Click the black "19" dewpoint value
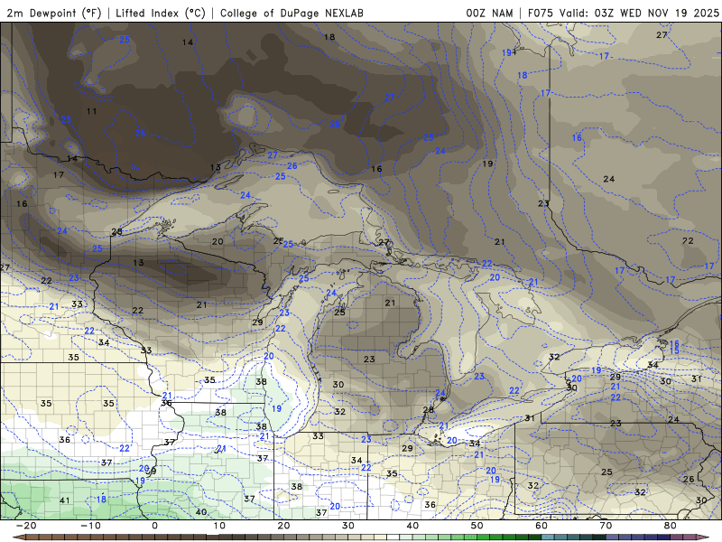The height and width of the screenshot is (542, 722). (x=487, y=164)
